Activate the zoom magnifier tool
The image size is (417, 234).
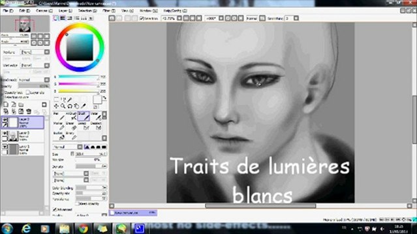pyautogui.click(x=63, y=106)
